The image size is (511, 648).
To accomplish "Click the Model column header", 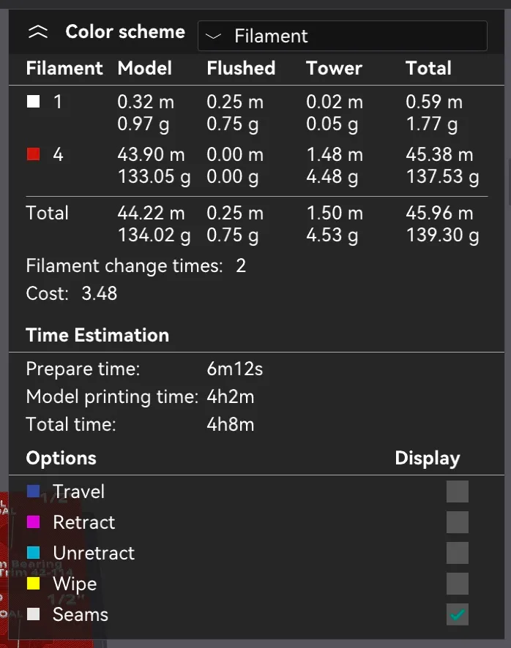I will (x=145, y=69).
